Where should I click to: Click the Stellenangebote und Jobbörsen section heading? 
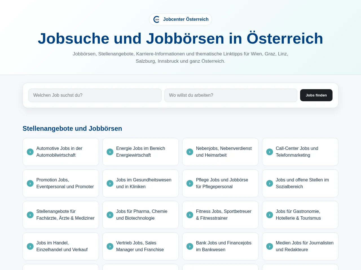point(72,129)
